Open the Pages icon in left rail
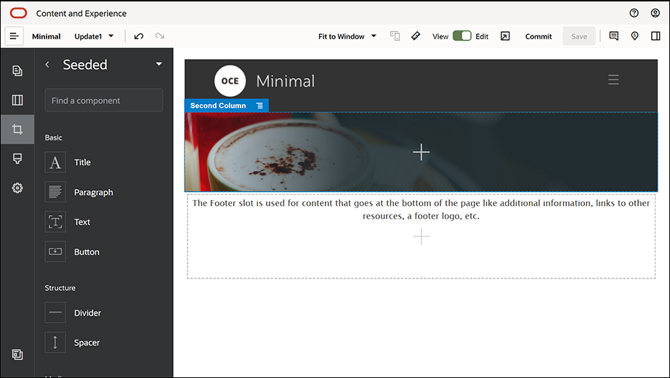Image resolution: width=670 pixels, height=378 pixels. (17, 71)
